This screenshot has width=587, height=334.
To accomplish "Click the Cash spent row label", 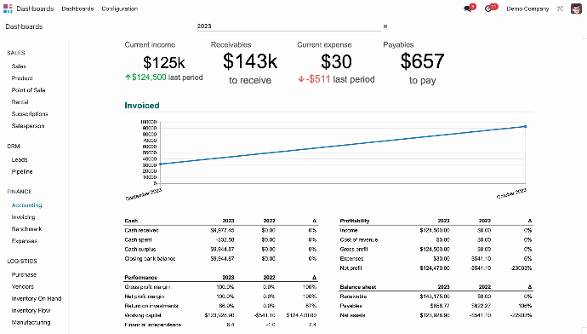I will pos(138,240).
